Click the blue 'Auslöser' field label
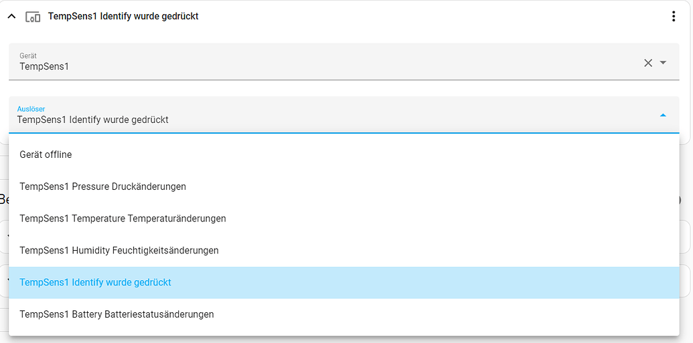The height and width of the screenshot is (343, 693). point(31,109)
